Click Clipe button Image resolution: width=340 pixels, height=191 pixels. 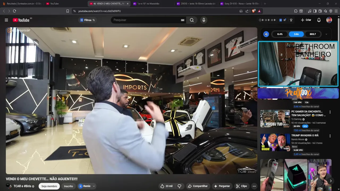coord(241,186)
